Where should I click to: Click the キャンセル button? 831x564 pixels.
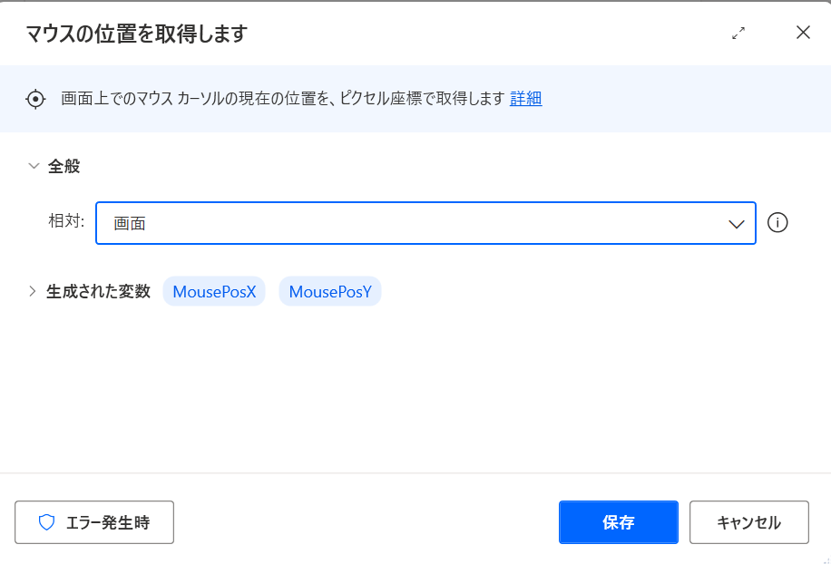point(748,522)
